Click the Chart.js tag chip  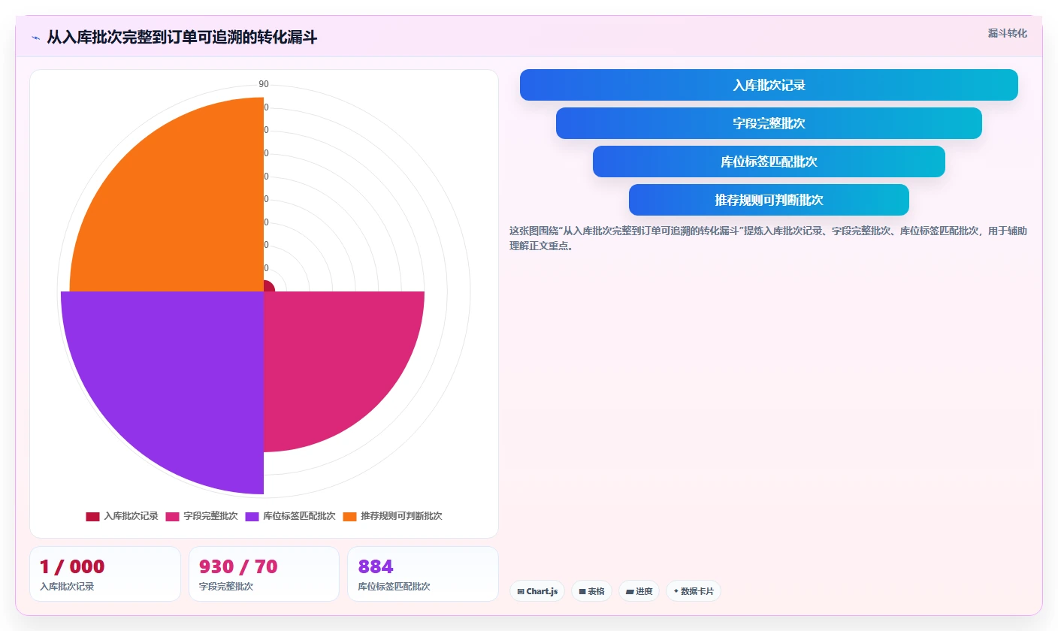click(537, 591)
